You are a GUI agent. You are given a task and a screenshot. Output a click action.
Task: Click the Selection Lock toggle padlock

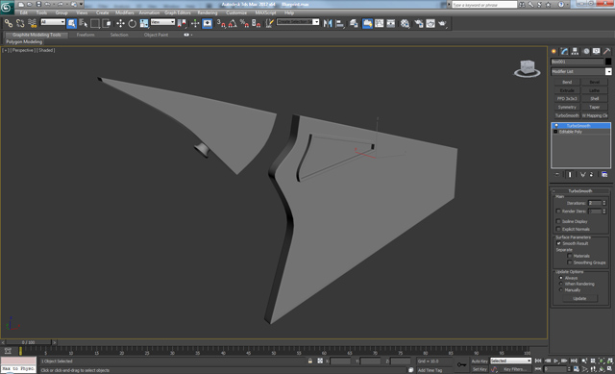310,362
